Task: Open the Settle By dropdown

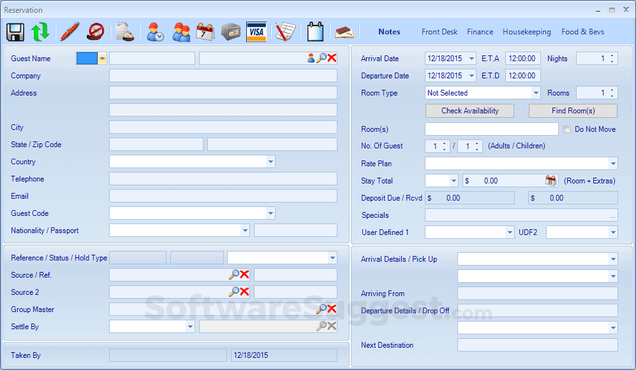Action: (190, 326)
